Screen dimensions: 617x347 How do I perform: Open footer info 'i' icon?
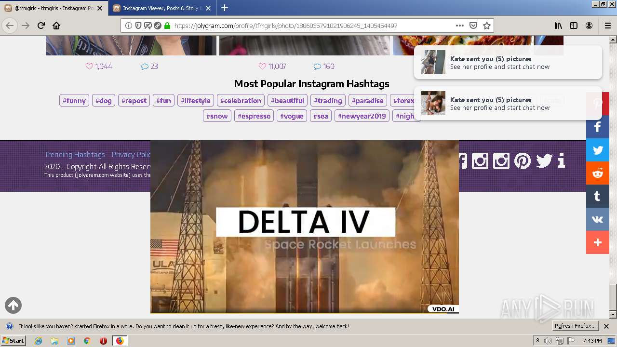[561, 160]
